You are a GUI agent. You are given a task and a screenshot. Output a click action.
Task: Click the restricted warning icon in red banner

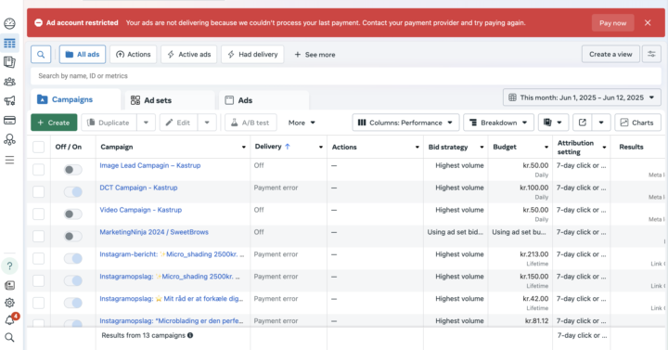tap(38, 22)
